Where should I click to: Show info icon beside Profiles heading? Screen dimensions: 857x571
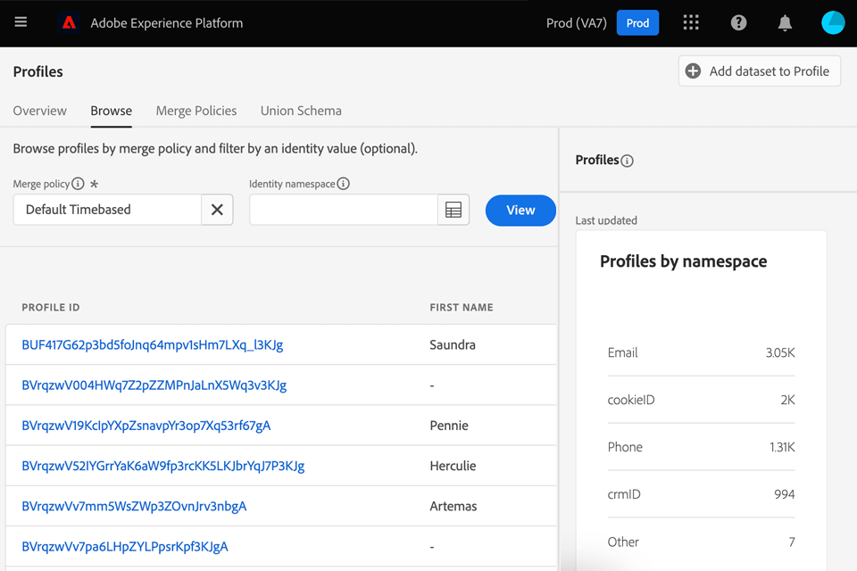click(627, 161)
